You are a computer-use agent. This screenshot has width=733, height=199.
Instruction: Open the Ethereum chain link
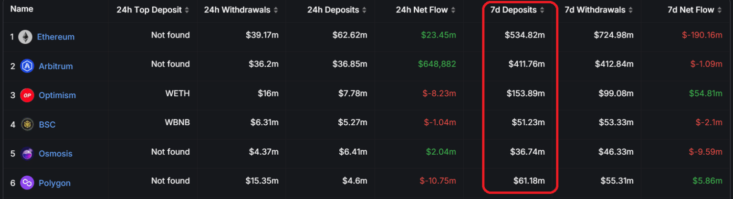(56, 37)
